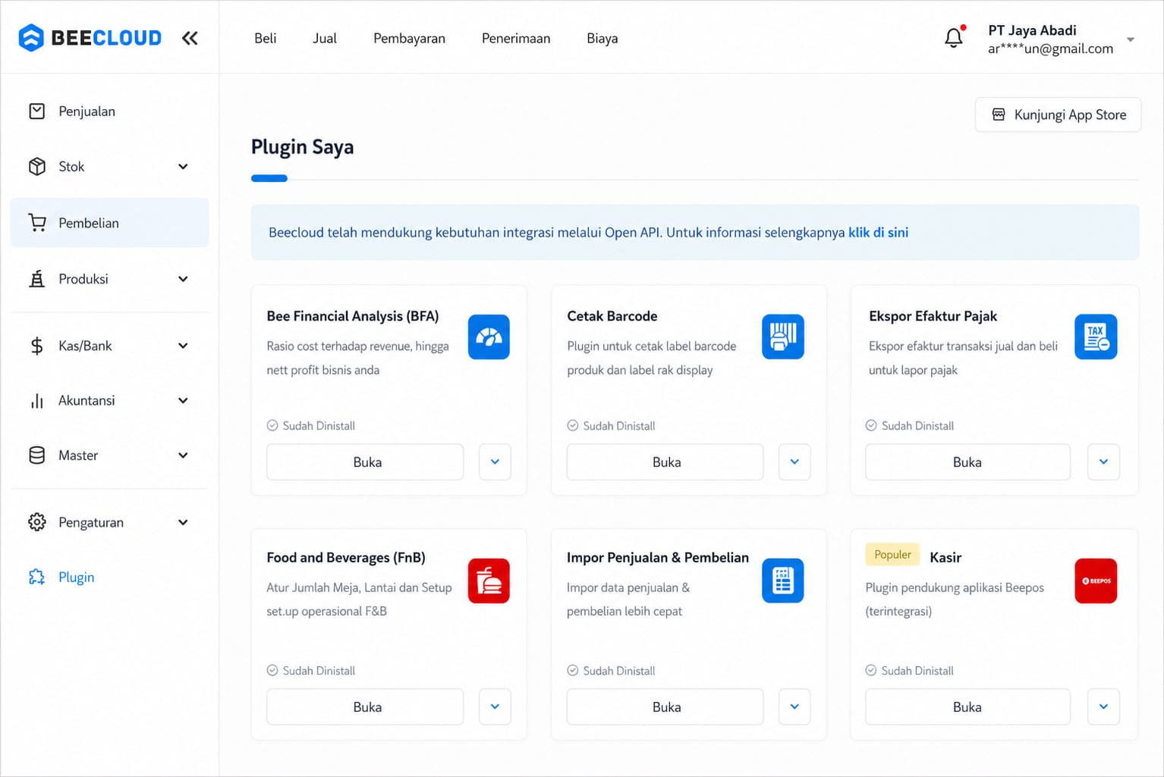Click the Food and Beverages (FnB) title

tap(346, 558)
